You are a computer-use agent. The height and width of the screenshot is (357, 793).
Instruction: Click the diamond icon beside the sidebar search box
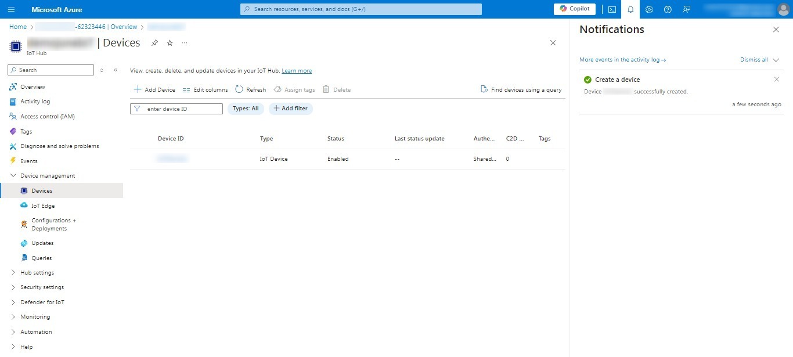coord(102,70)
